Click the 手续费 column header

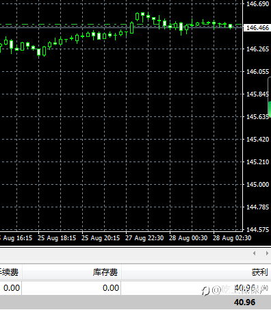(x=9, y=272)
